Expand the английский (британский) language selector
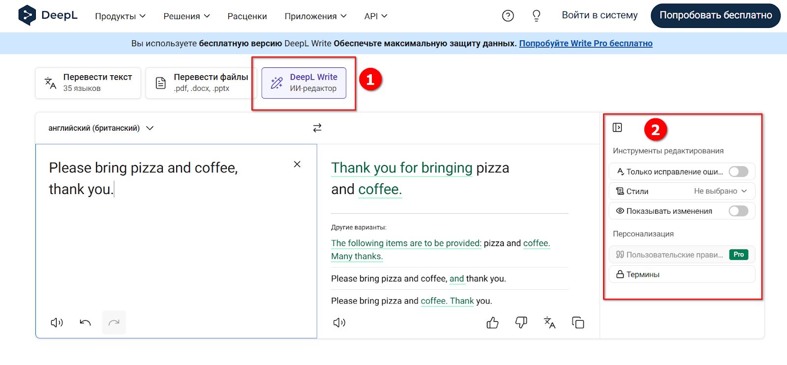This screenshot has width=787, height=365. (101, 128)
